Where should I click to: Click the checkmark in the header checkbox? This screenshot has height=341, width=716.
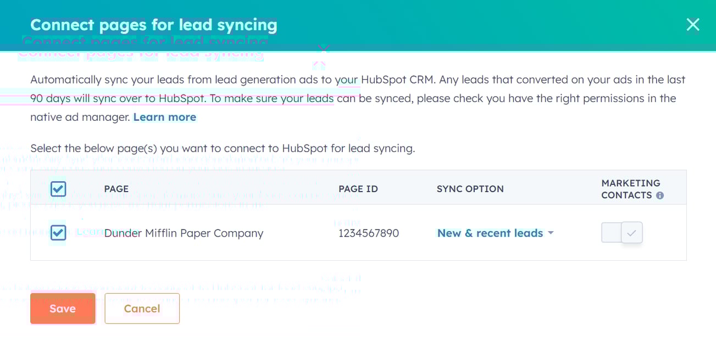(x=58, y=188)
